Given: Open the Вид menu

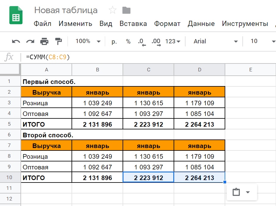Looking at the screenshot, I should [x=106, y=23].
